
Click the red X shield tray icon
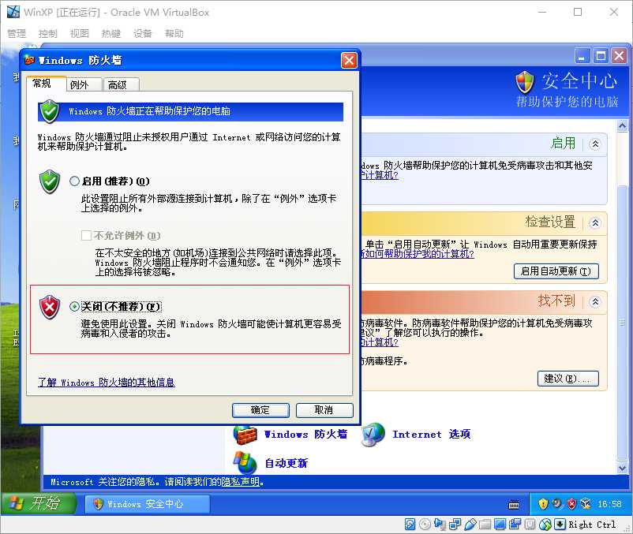pos(571,503)
